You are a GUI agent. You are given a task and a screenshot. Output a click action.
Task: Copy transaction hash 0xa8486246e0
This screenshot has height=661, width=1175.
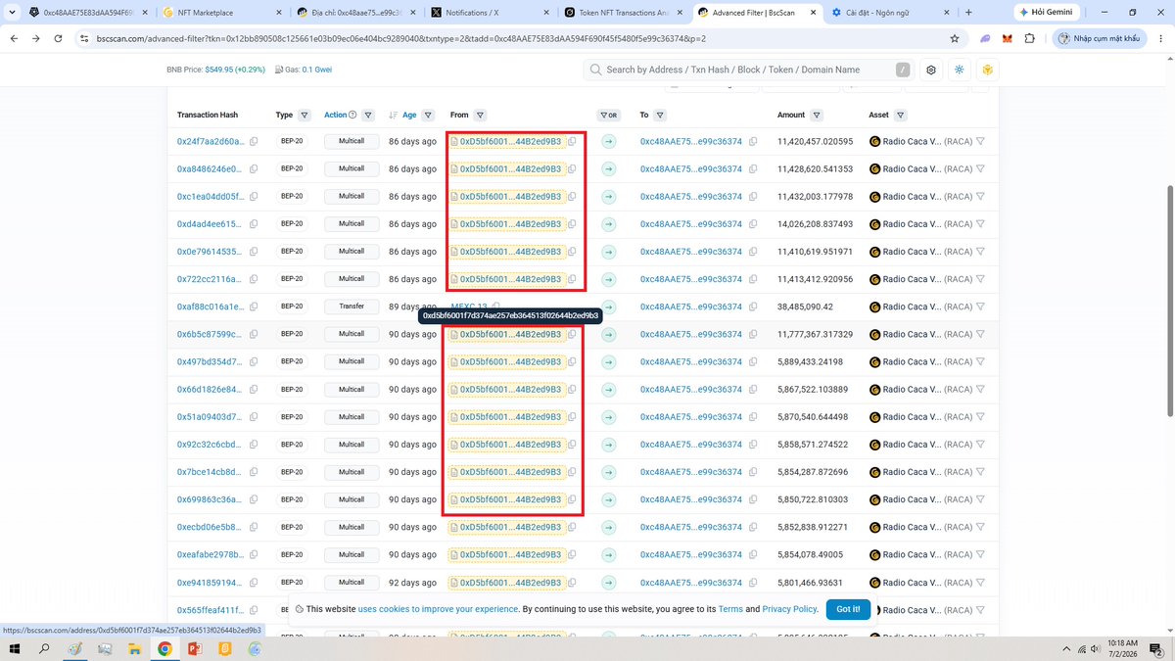click(x=254, y=169)
